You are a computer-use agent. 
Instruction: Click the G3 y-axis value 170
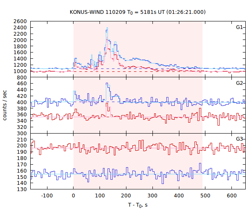click(x=22, y=165)
